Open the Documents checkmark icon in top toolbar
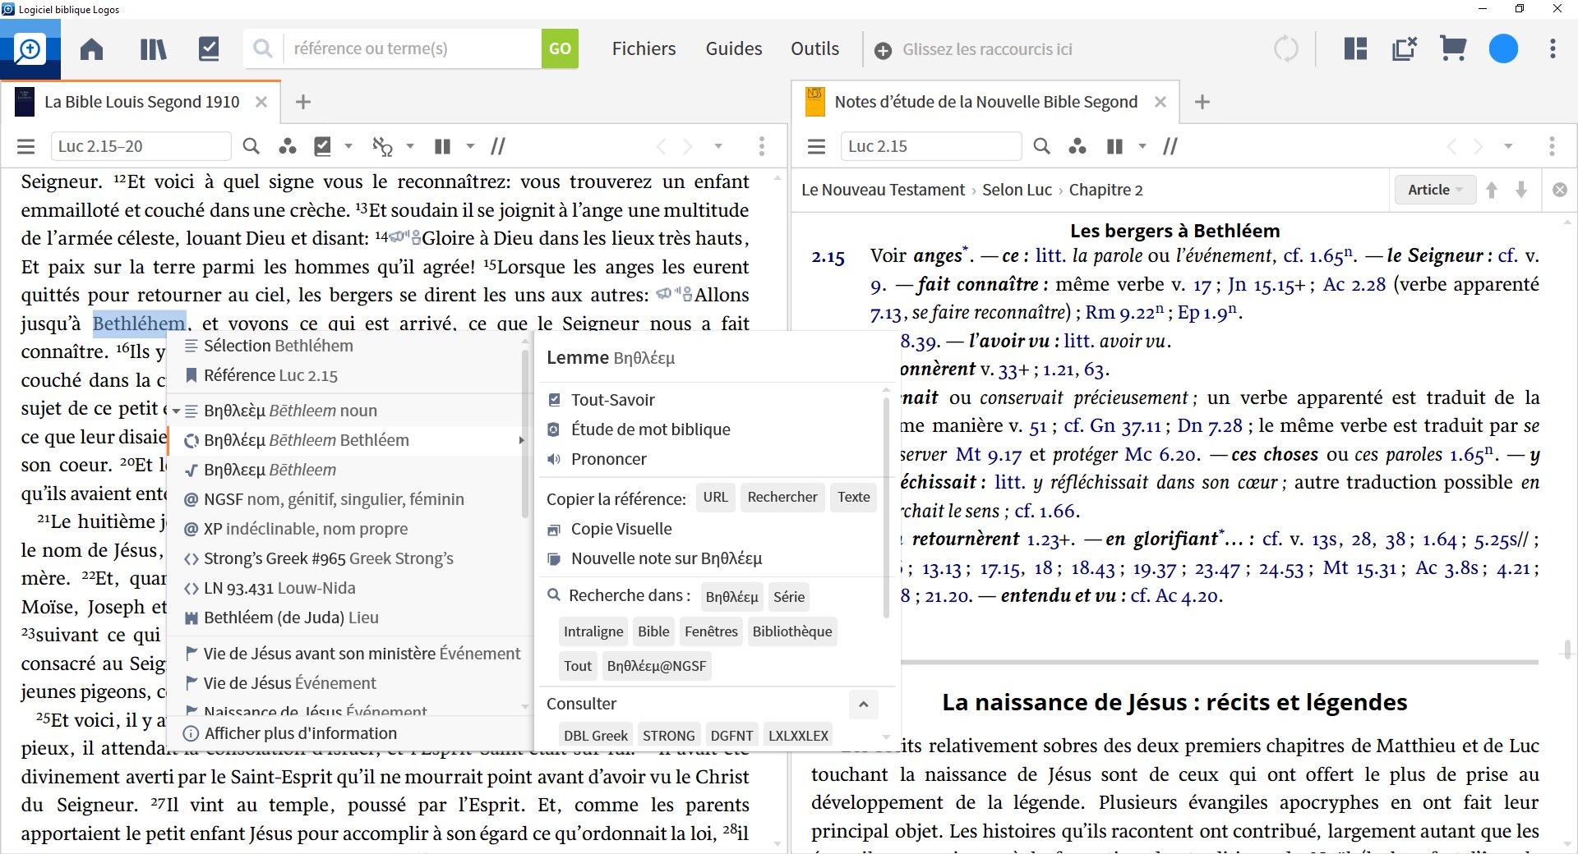This screenshot has width=1578, height=854. coord(209,49)
